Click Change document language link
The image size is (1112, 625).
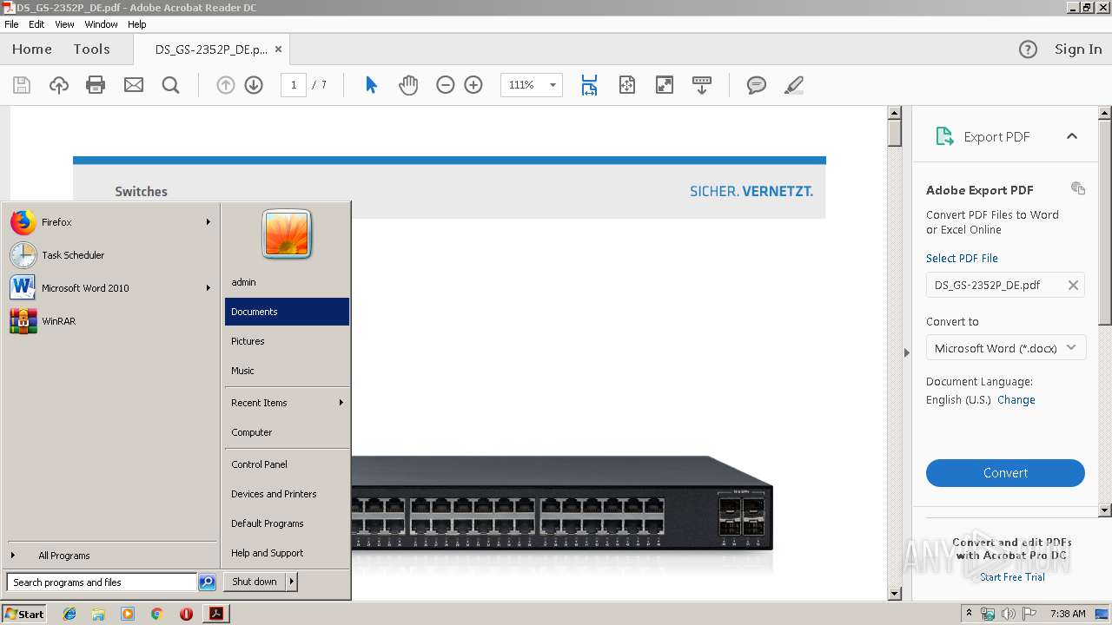coord(1016,400)
